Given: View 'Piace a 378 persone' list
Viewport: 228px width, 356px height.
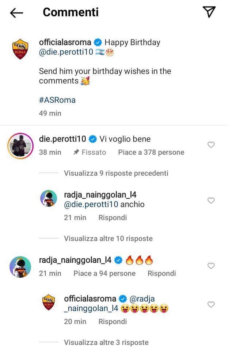Looking at the screenshot, I should 151,152.
